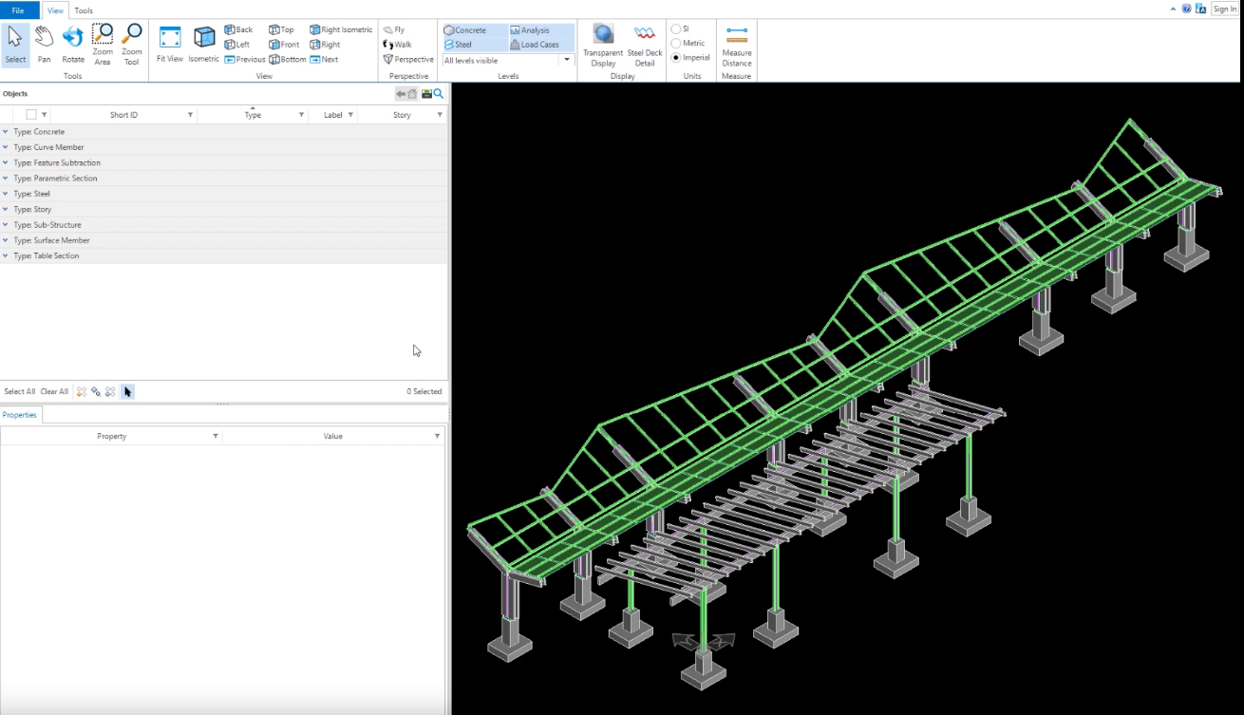Image resolution: width=1244 pixels, height=715 pixels.
Task: Expand the Type: Steel group
Action: point(5,194)
